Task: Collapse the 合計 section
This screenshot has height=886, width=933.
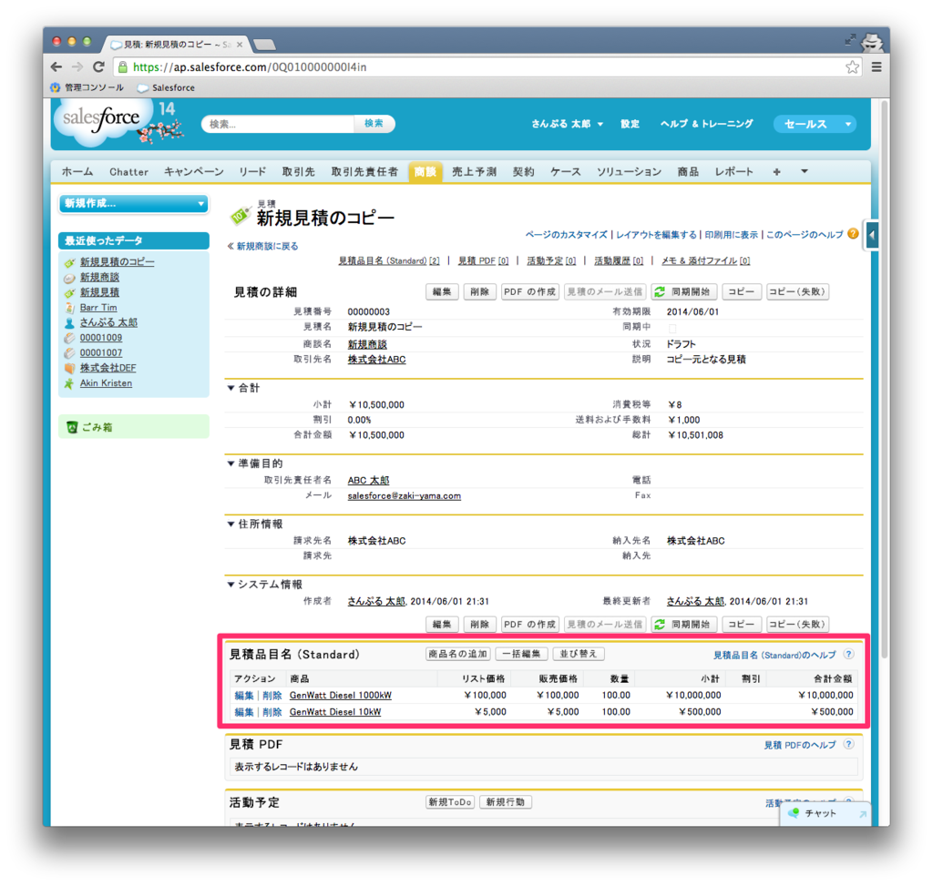Action: [231, 388]
